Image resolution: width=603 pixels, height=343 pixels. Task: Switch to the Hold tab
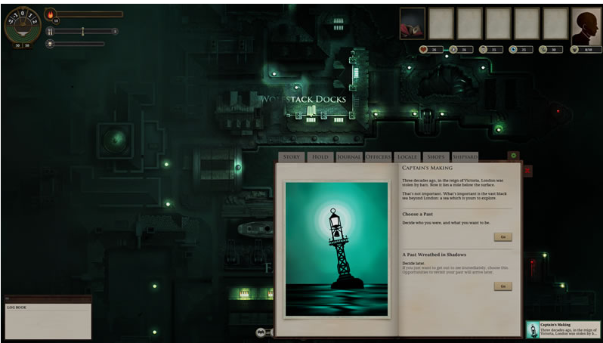[320, 157]
